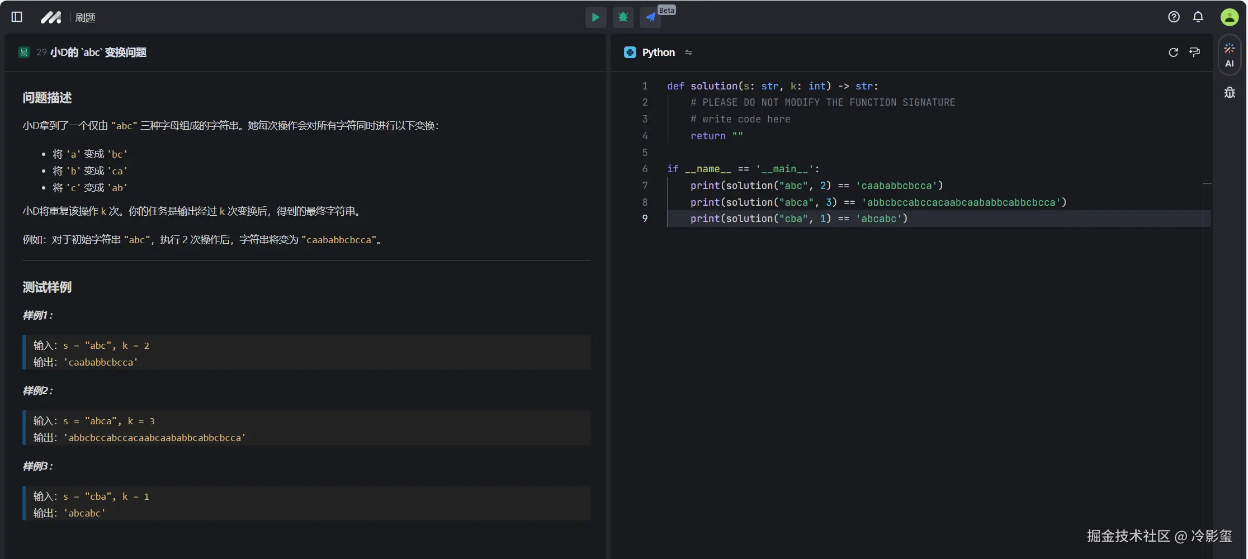Click the 测试样例 heading
The image size is (1248, 559).
point(47,287)
